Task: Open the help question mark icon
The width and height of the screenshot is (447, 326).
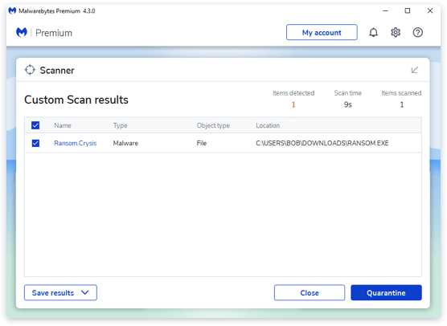Action: coord(417,32)
